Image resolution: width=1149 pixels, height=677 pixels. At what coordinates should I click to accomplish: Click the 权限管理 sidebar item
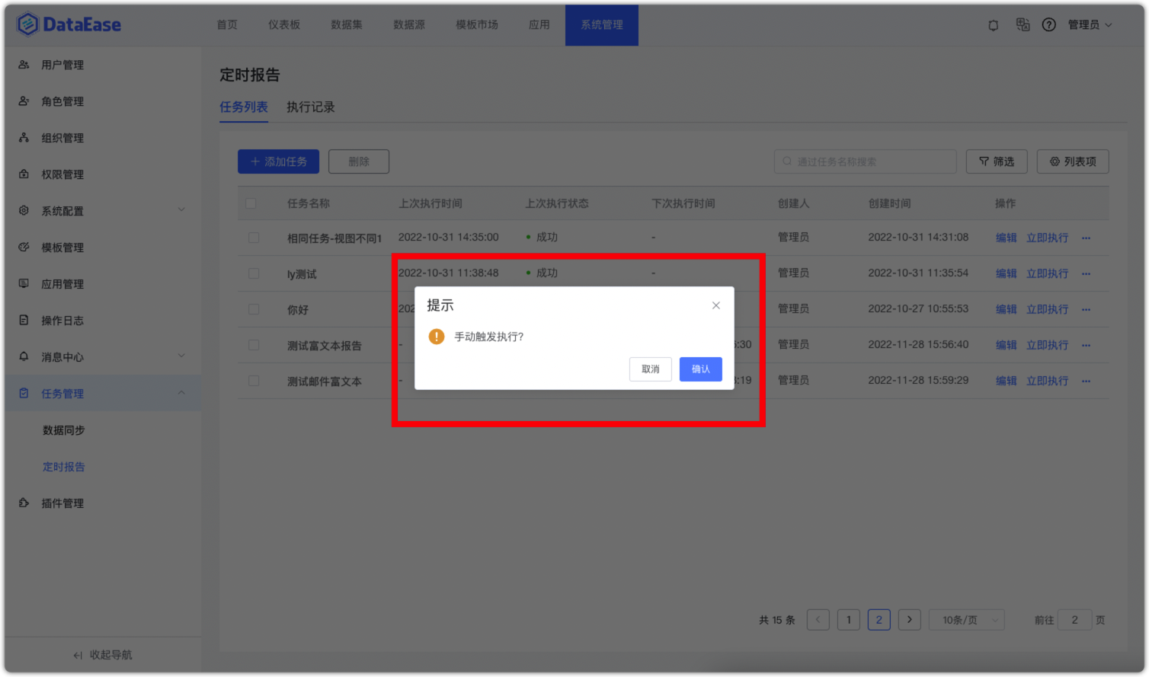(x=62, y=174)
